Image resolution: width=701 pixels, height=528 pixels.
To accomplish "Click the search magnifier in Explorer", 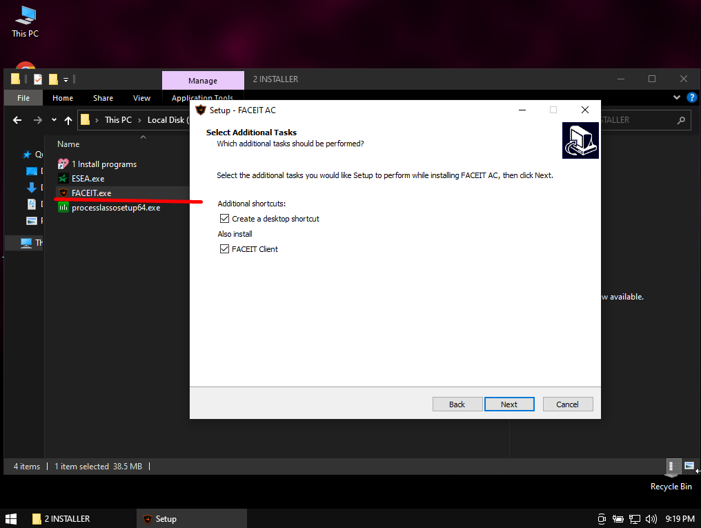I will click(681, 120).
